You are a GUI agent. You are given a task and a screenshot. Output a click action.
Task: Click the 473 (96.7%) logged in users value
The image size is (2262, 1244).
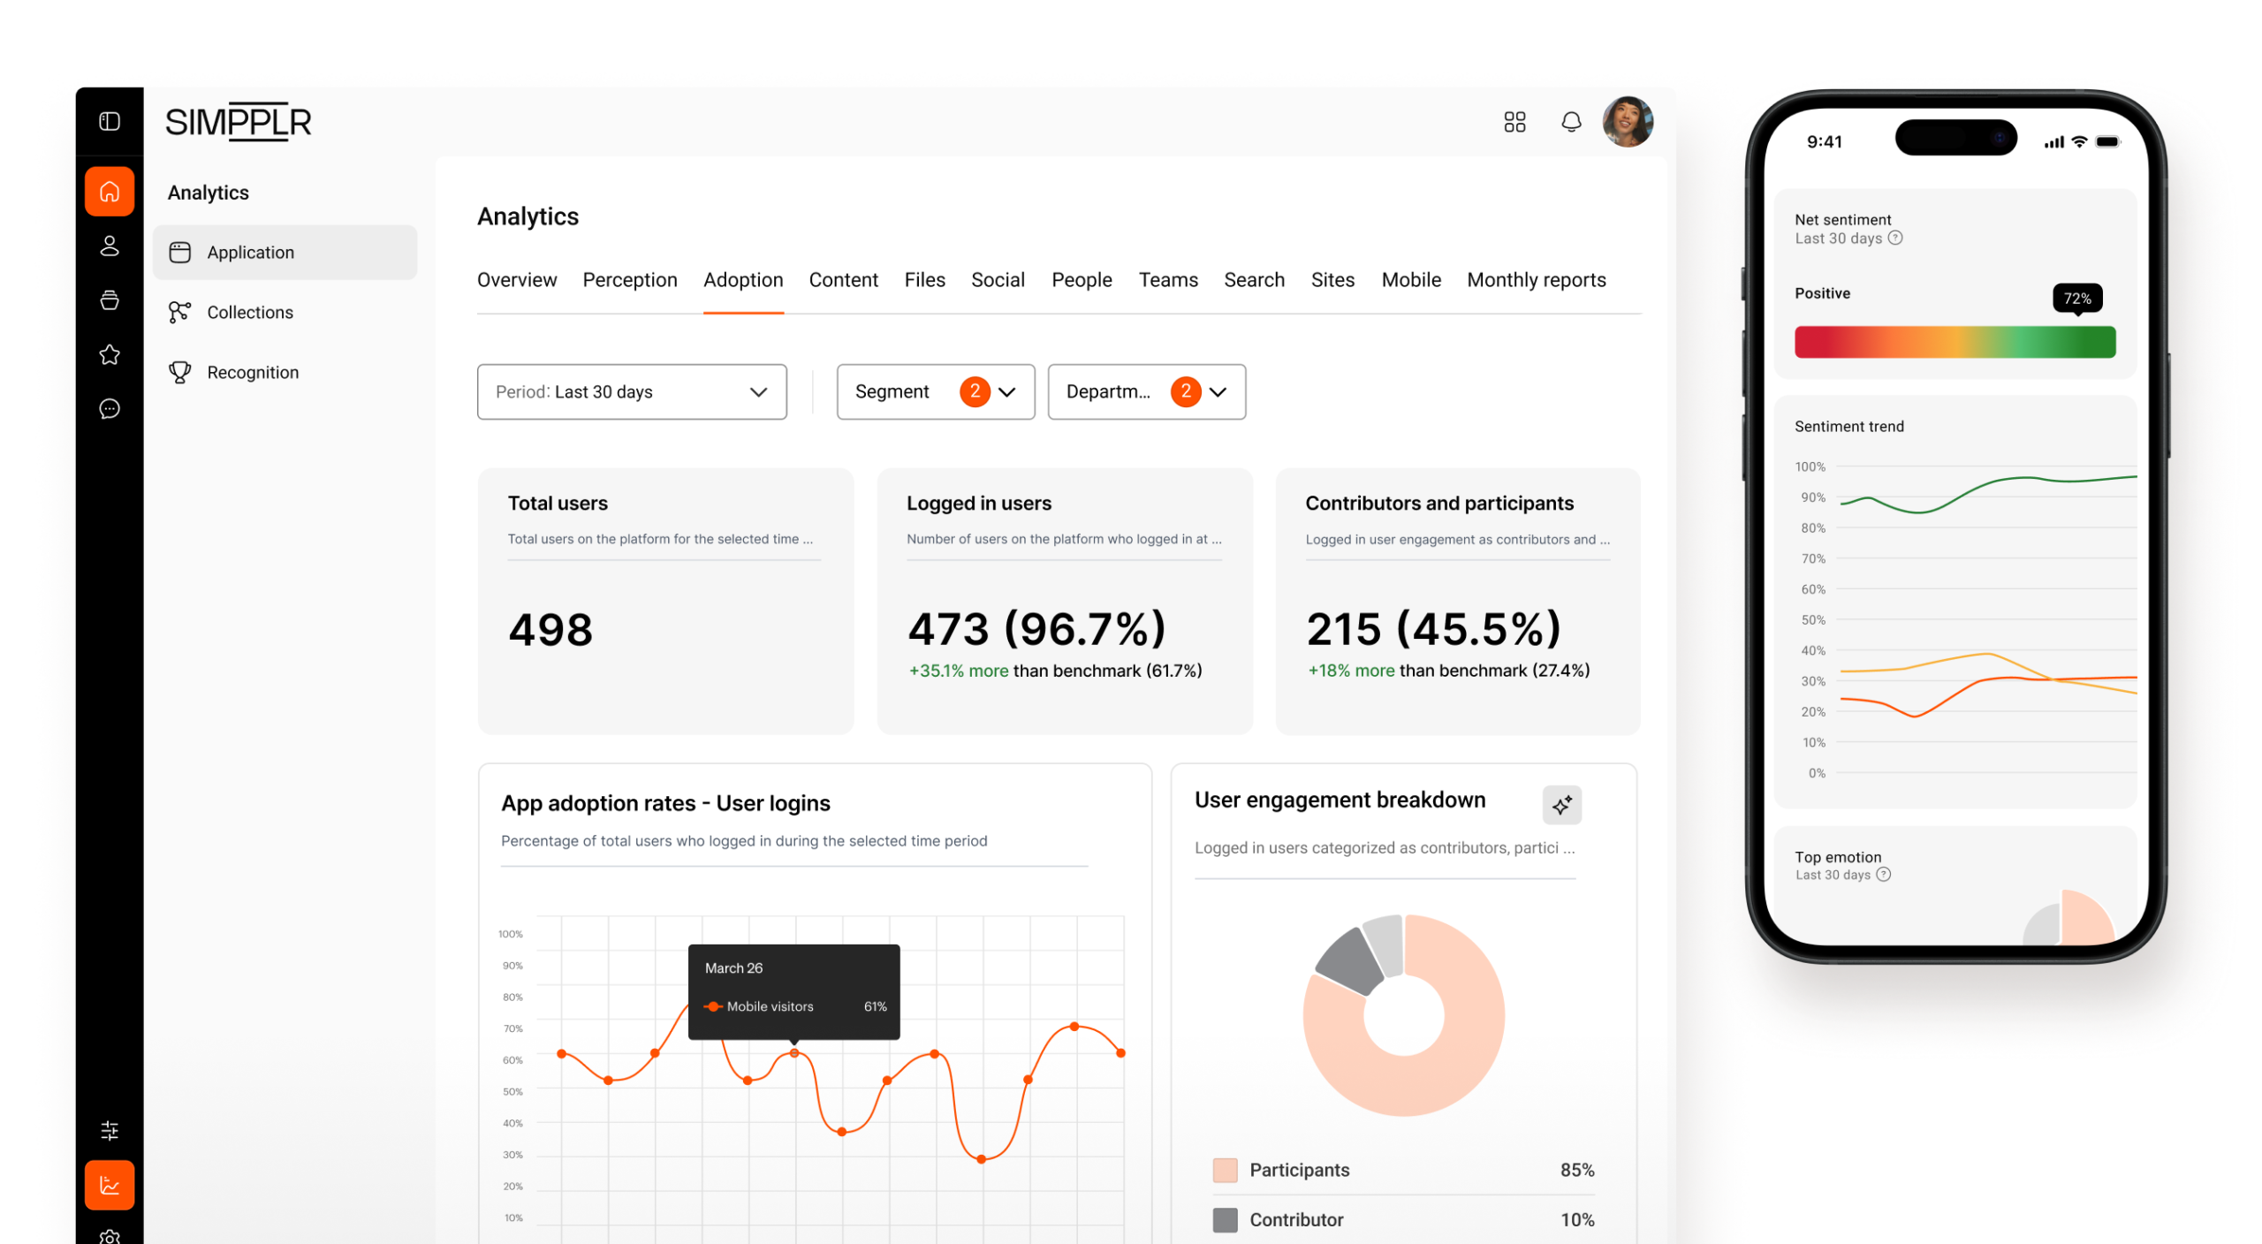1036,629
